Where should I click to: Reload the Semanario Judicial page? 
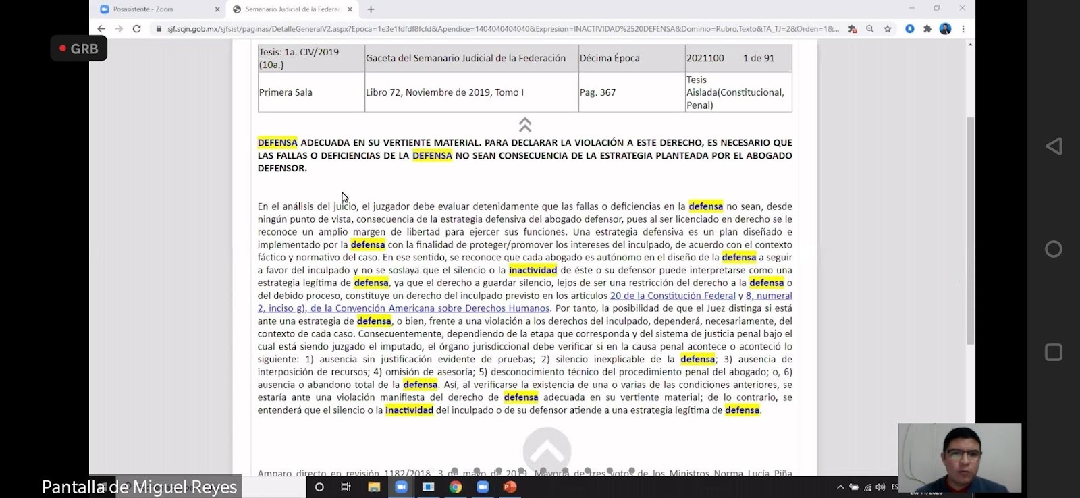coord(137,29)
